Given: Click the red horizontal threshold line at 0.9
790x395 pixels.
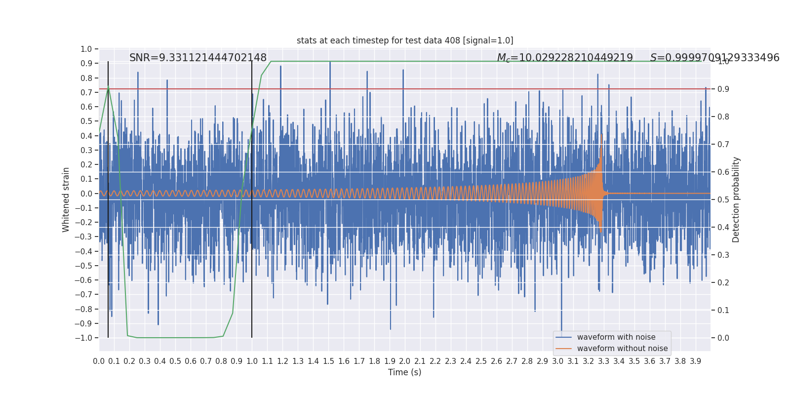Looking at the screenshot, I should tap(405, 89).
